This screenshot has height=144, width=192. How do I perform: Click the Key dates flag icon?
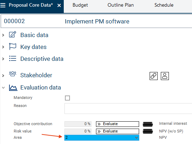tap(13, 46)
